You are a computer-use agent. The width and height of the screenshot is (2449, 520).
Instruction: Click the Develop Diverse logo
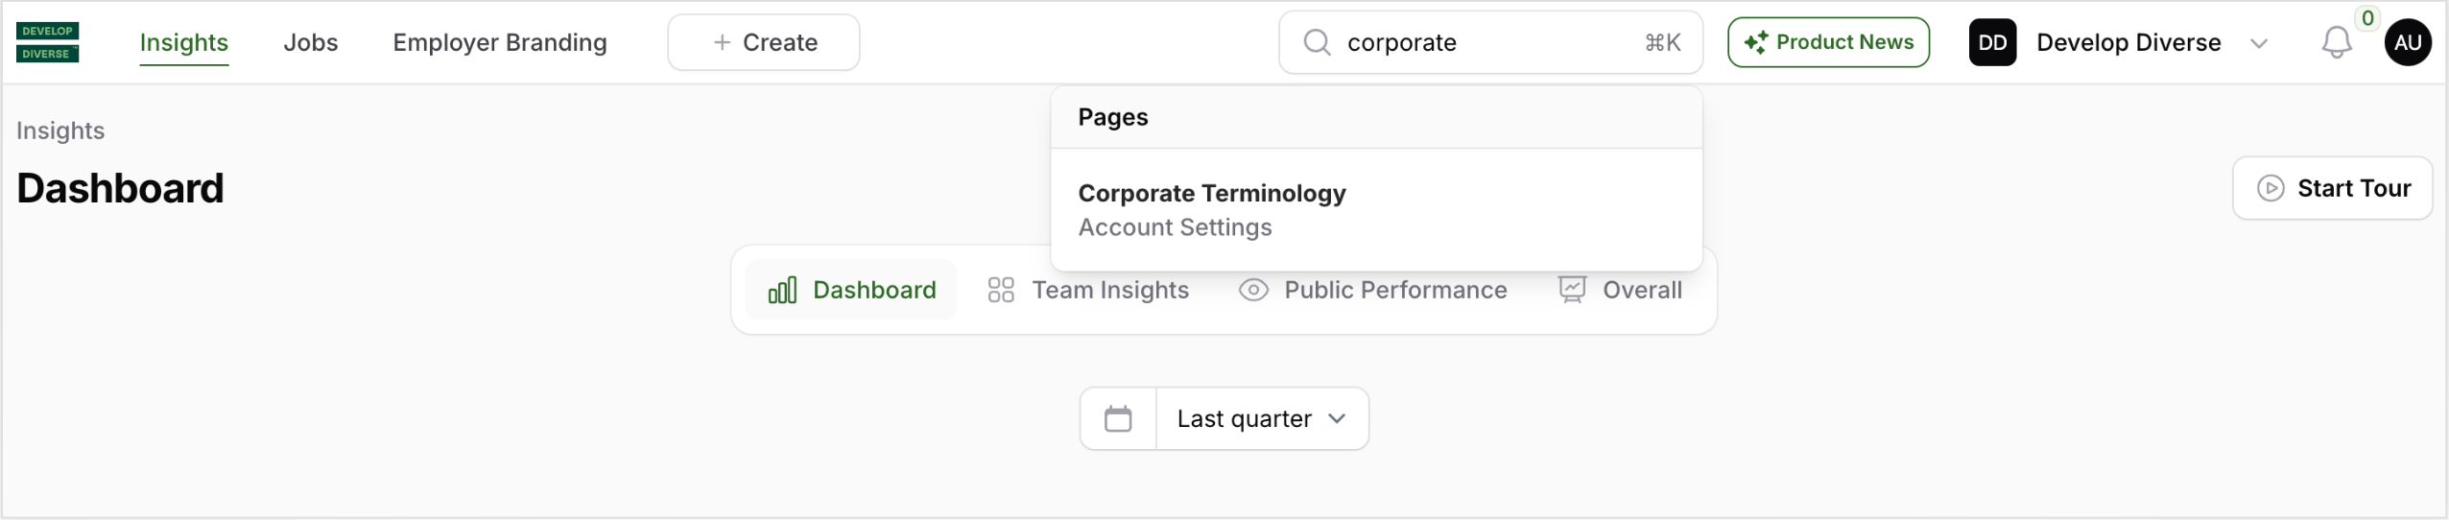[x=47, y=42]
